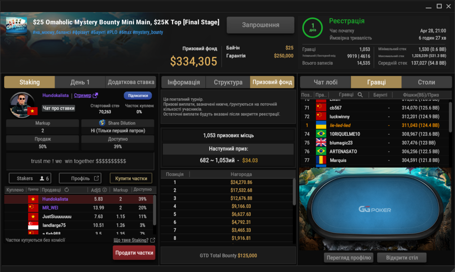The image size is (455, 272).
Task: Click the AdjS info icon
Action: pos(105,190)
